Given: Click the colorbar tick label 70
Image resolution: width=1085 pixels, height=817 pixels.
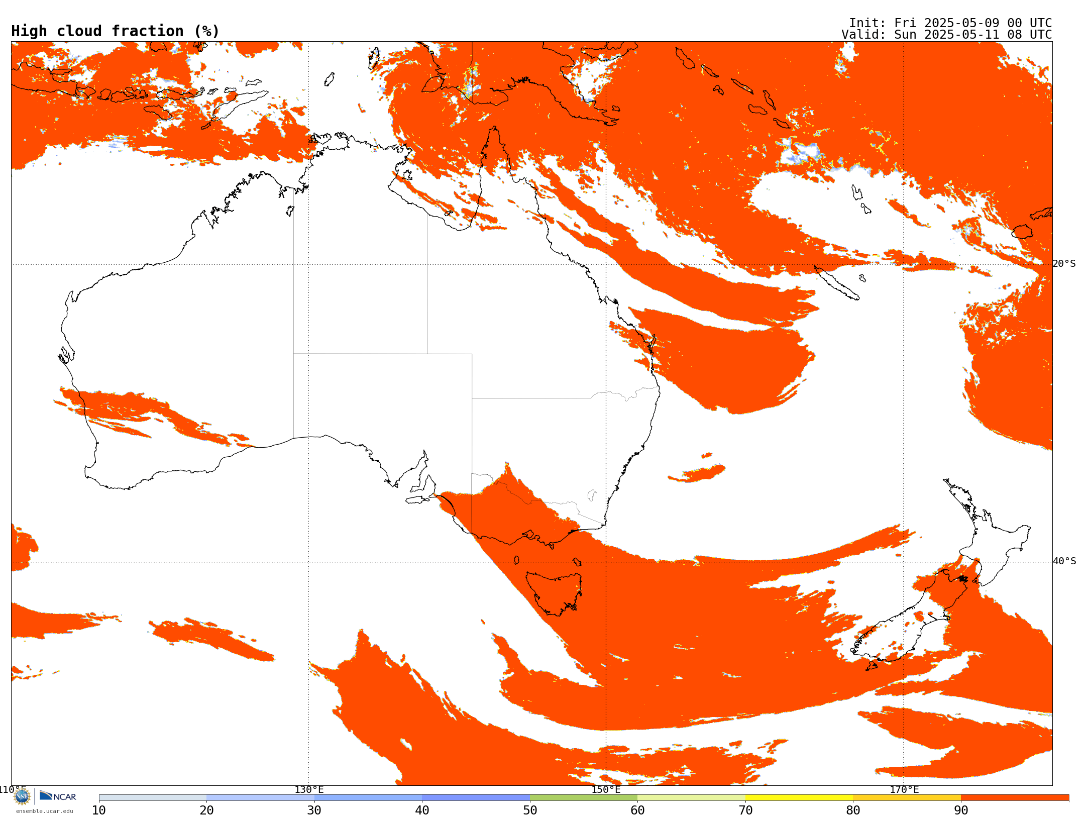Looking at the screenshot, I should click(745, 810).
